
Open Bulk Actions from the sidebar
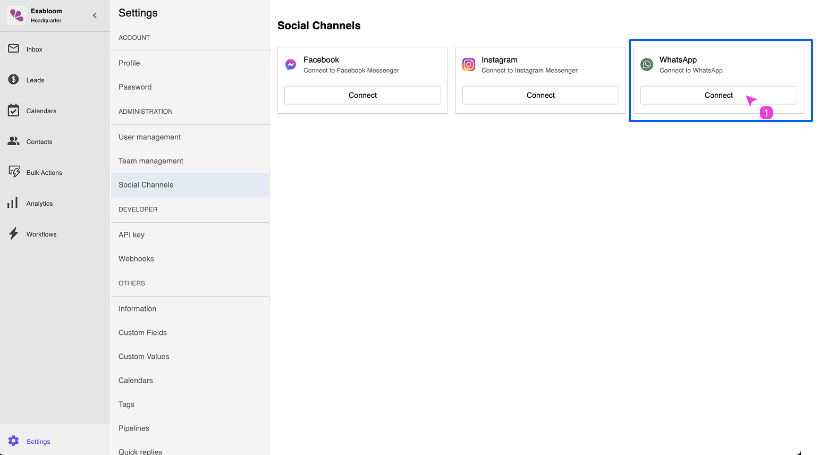14,172
